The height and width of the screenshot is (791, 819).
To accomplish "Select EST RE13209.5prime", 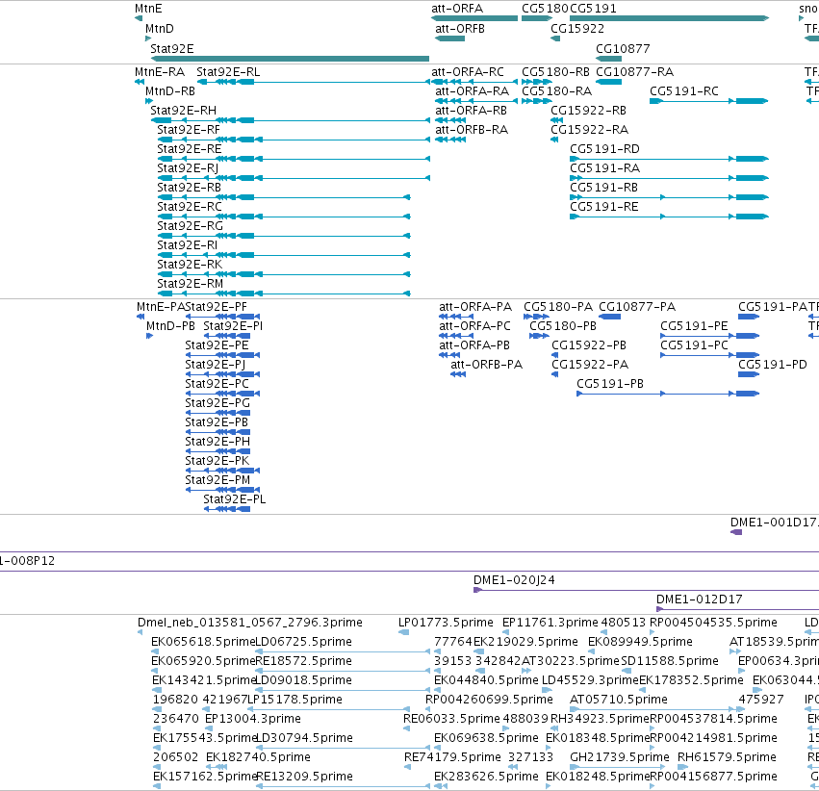I will 343,786.
